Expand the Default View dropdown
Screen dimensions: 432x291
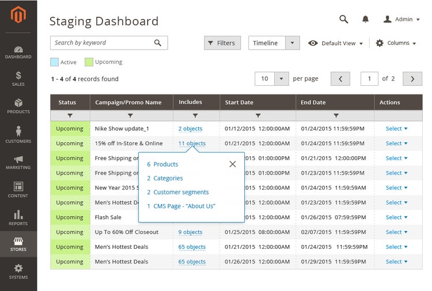(x=336, y=43)
